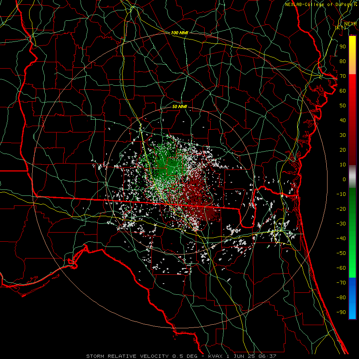The height and width of the screenshot is (359, 359).
Task: Click the 80 value on the velocity scale
Action: [343, 61]
